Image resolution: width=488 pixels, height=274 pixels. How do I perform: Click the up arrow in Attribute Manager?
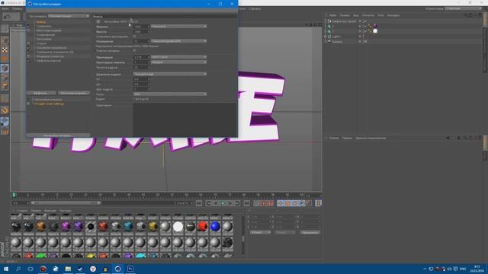(458, 138)
